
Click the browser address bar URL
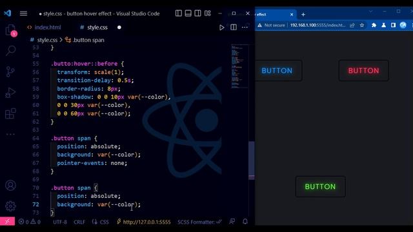point(317,25)
